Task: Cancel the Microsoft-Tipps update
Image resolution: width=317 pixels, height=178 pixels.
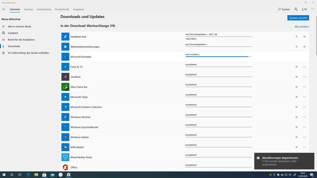Action: [x=296, y=97]
